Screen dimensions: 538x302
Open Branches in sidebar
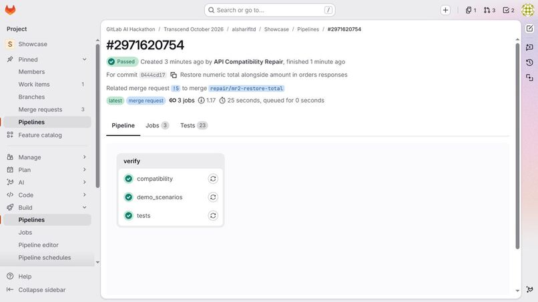coord(47,97)
